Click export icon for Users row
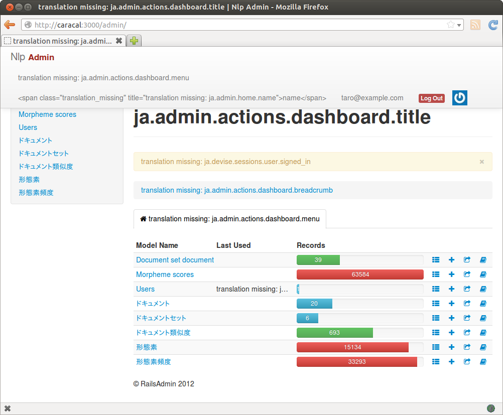This screenshot has width=503, height=415. click(467, 289)
